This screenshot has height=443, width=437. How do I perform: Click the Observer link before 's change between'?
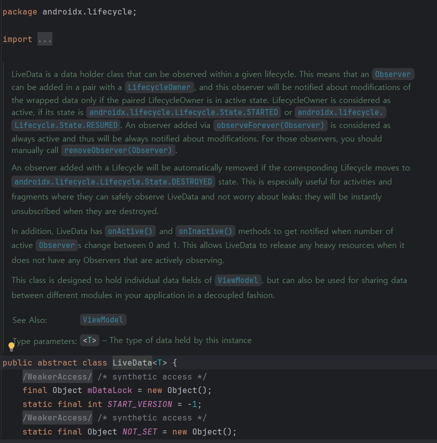(57, 245)
